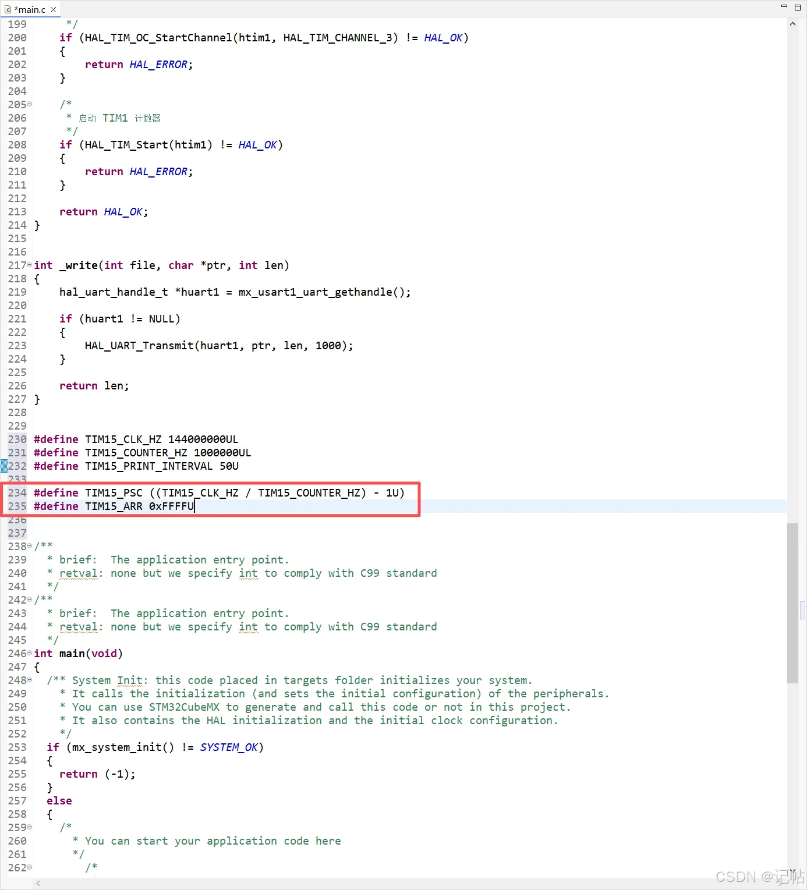This screenshot has height=890, width=807.
Task: Click HAL_UART_Transmit call on line 223
Action: pyautogui.click(x=219, y=346)
